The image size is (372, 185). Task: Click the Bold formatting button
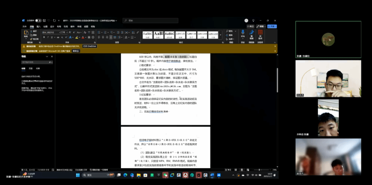[x=43, y=37]
